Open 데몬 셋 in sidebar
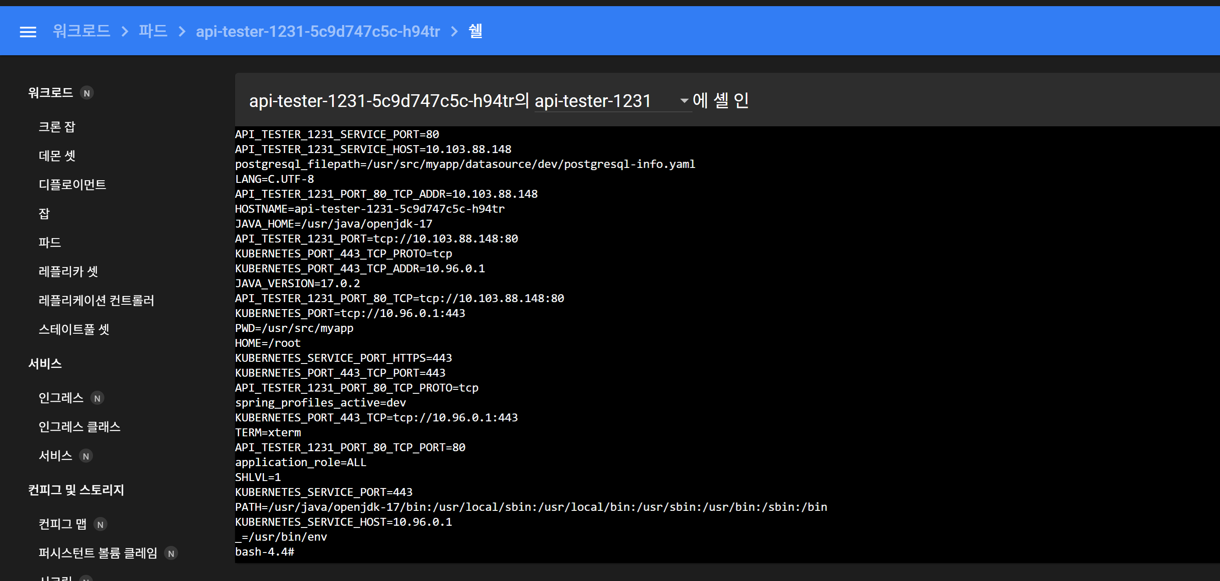Image resolution: width=1220 pixels, height=581 pixels. (x=57, y=156)
